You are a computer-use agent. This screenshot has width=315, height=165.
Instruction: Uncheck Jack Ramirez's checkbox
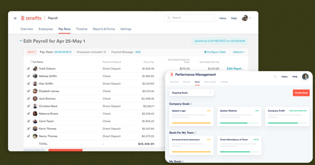pos(28,99)
